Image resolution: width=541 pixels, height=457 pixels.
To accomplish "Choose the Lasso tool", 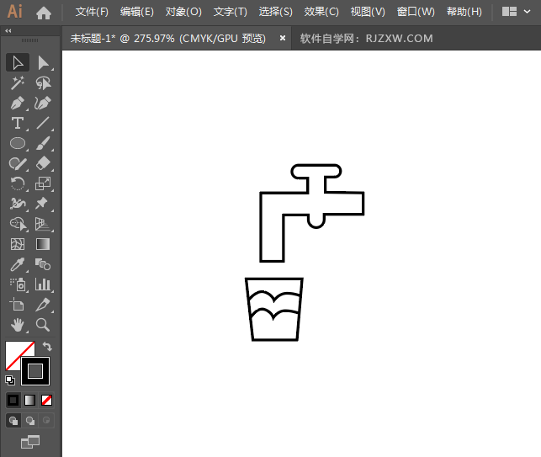I will pyautogui.click(x=43, y=82).
